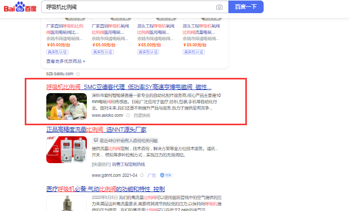This screenshot has height=211, width=349.
Task: Click the b2b.baidu.com source URL
Action: tap(59, 74)
